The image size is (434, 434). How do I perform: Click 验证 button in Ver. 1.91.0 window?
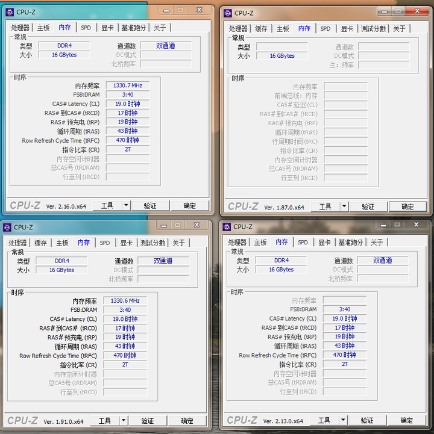pyautogui.click(x=148, y=421)
